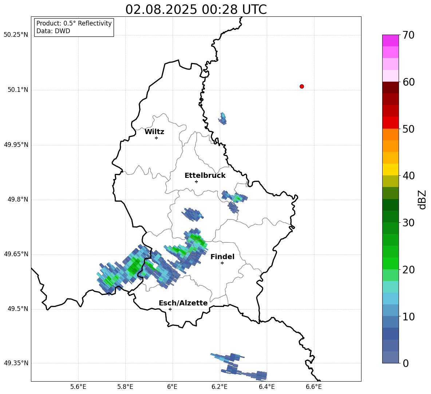This screenshot has height=394, width=431.
Task: Click the 6.2°E longitude label
Action: (x=220, y=387)
